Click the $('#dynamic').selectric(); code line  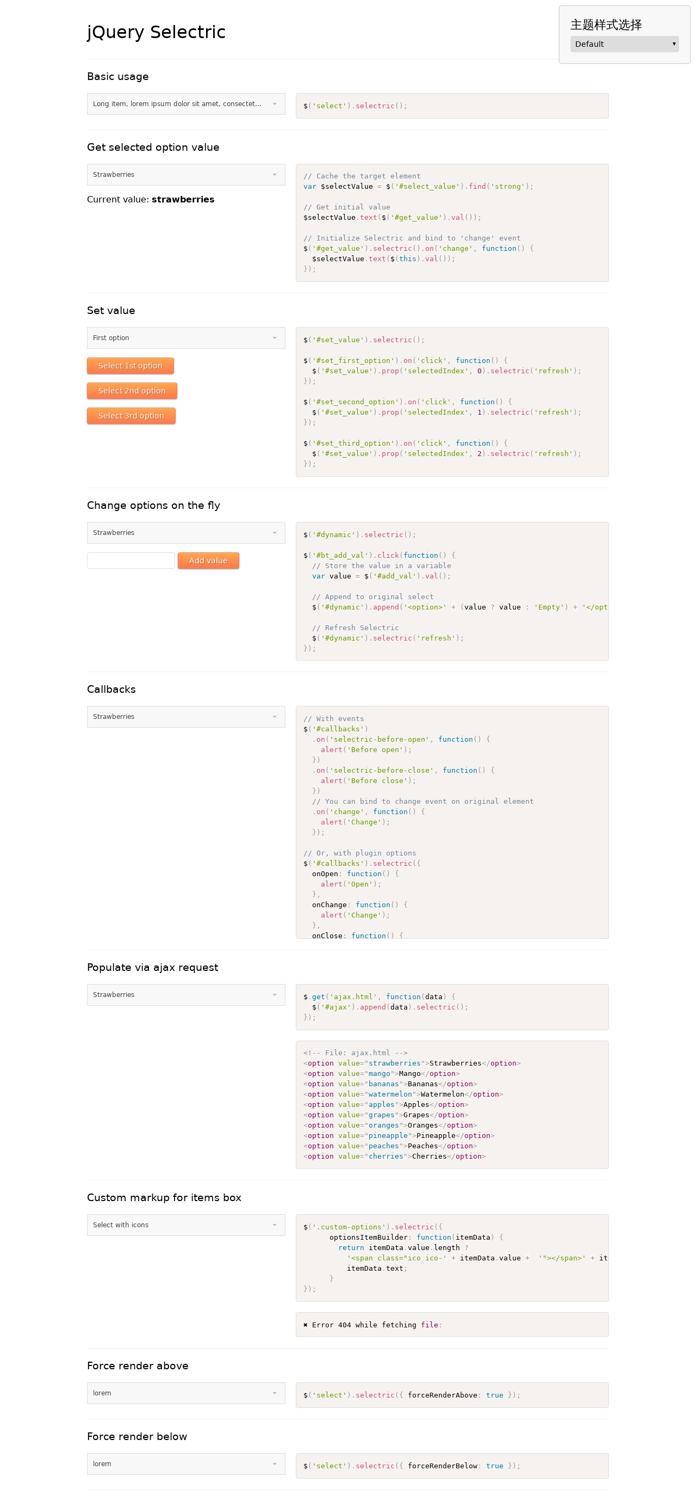pos(359,534)
